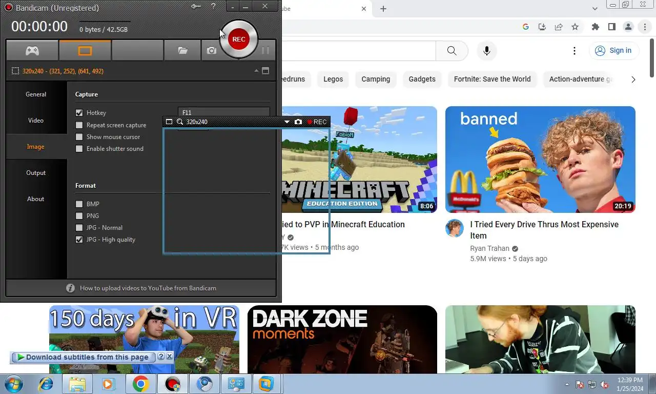The image size is (656, 394).
Task: Click Download subtitles from this page button
Action: [x=83, y=357]
